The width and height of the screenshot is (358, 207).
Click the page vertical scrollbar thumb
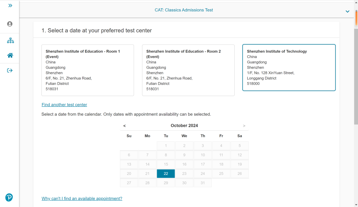coord(356,76)
